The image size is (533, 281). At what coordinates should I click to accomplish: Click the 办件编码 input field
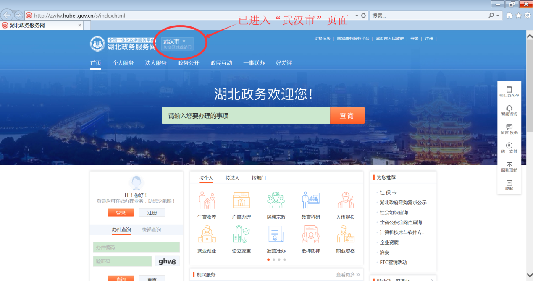coord(136,247)
